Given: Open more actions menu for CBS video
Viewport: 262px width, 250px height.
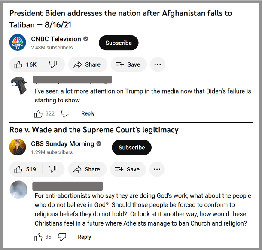Looking at the screenshot, I should coord(157,169).
